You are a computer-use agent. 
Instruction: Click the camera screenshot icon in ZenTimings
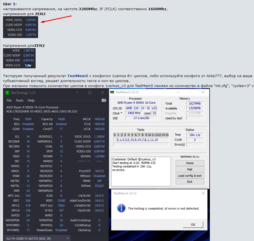tap(104, 101)
